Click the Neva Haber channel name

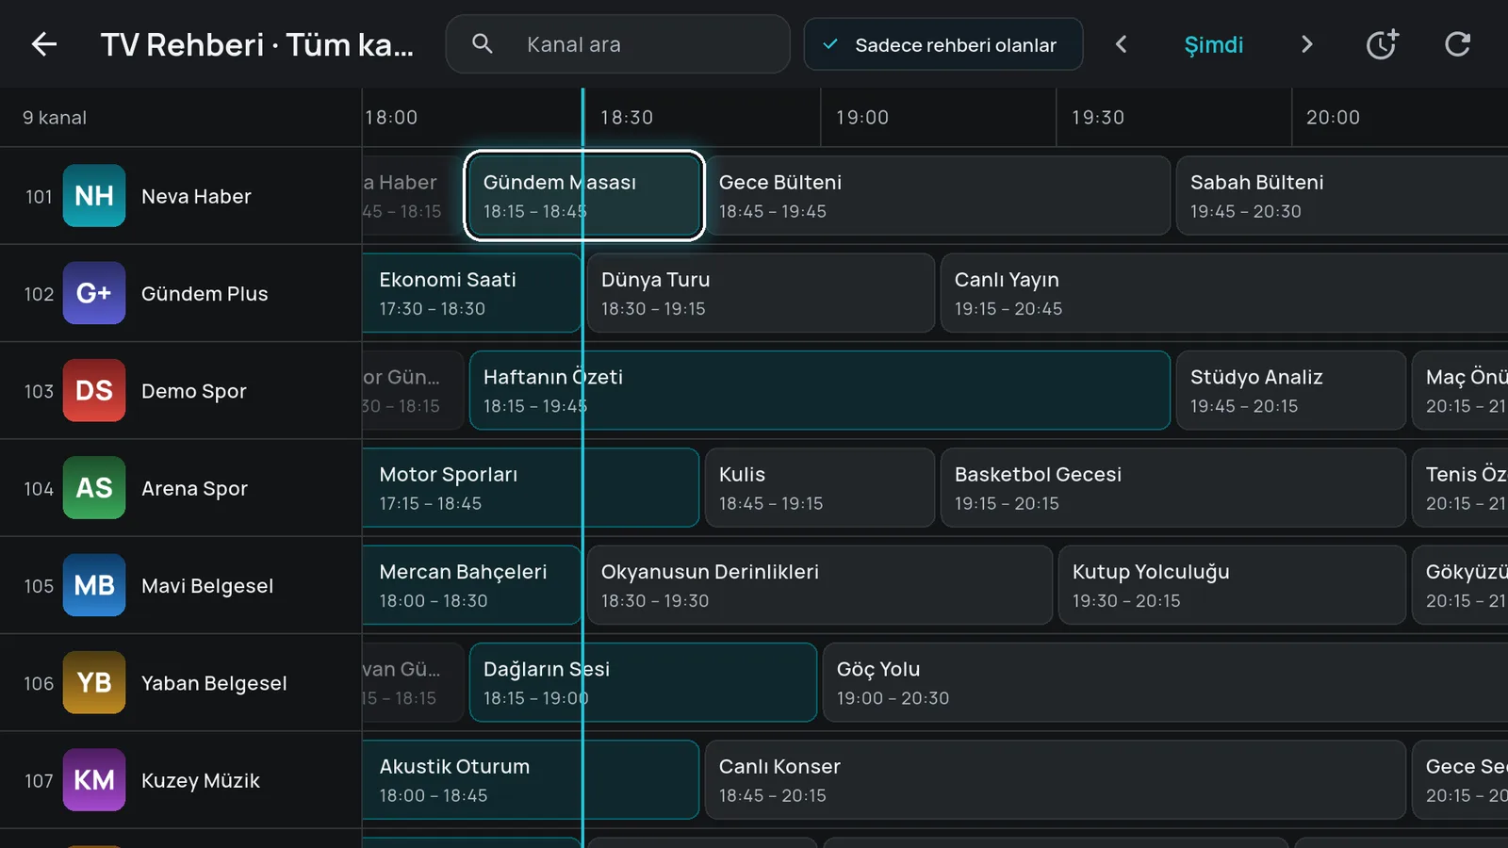coord(196,196)
